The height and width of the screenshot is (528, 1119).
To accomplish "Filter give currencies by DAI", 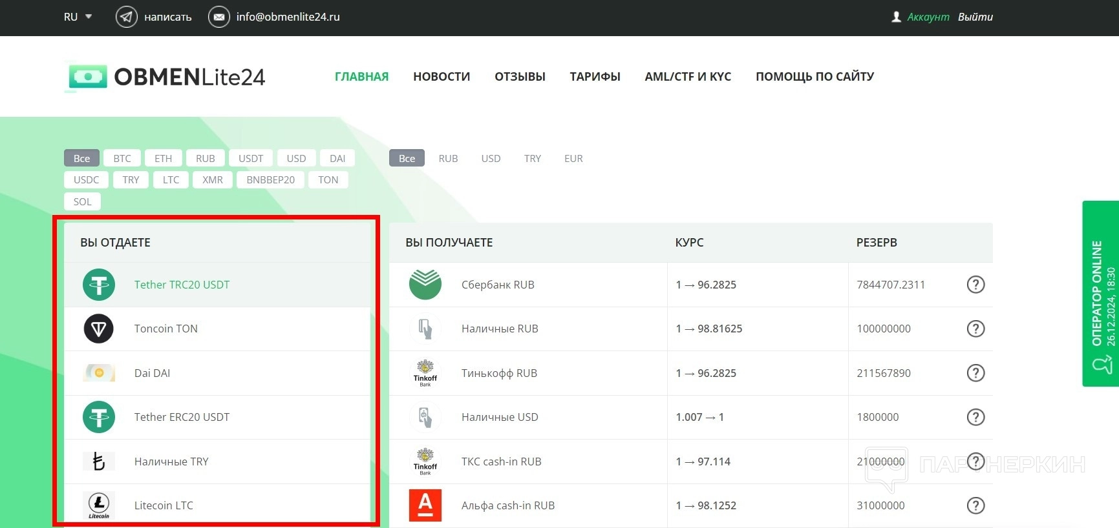I will pos(337,158).
